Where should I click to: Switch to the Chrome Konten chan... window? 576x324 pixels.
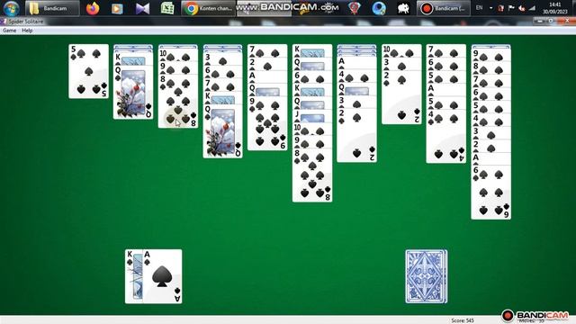click(208, 8)
